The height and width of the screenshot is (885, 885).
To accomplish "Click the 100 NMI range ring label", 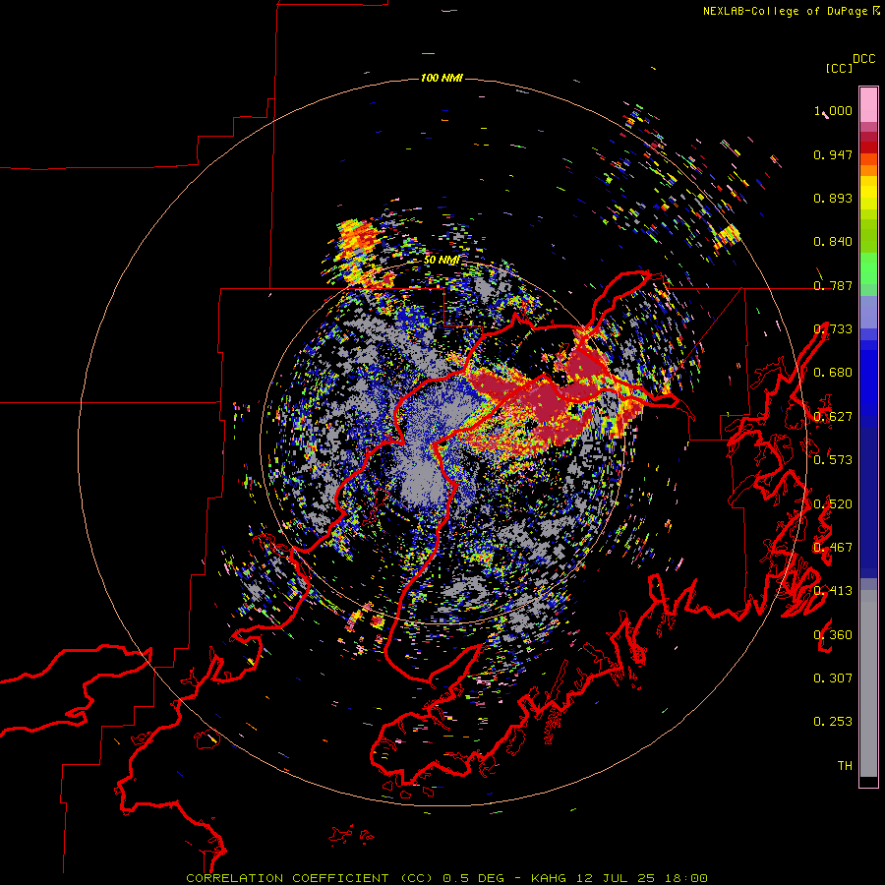I will tap(442, 78).
